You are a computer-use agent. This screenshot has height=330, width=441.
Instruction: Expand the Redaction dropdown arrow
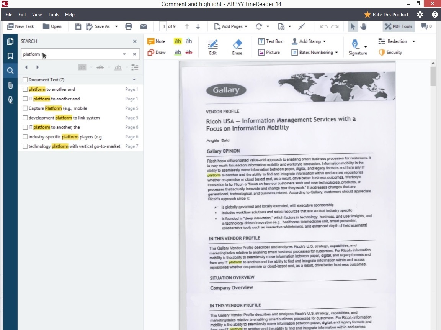[413, 41]
